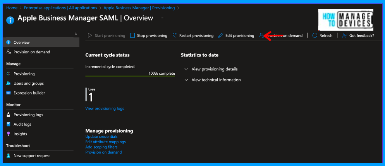Click the 'Statistics to date' heading
The image size is (385, 166).
[x=199, y=55]
